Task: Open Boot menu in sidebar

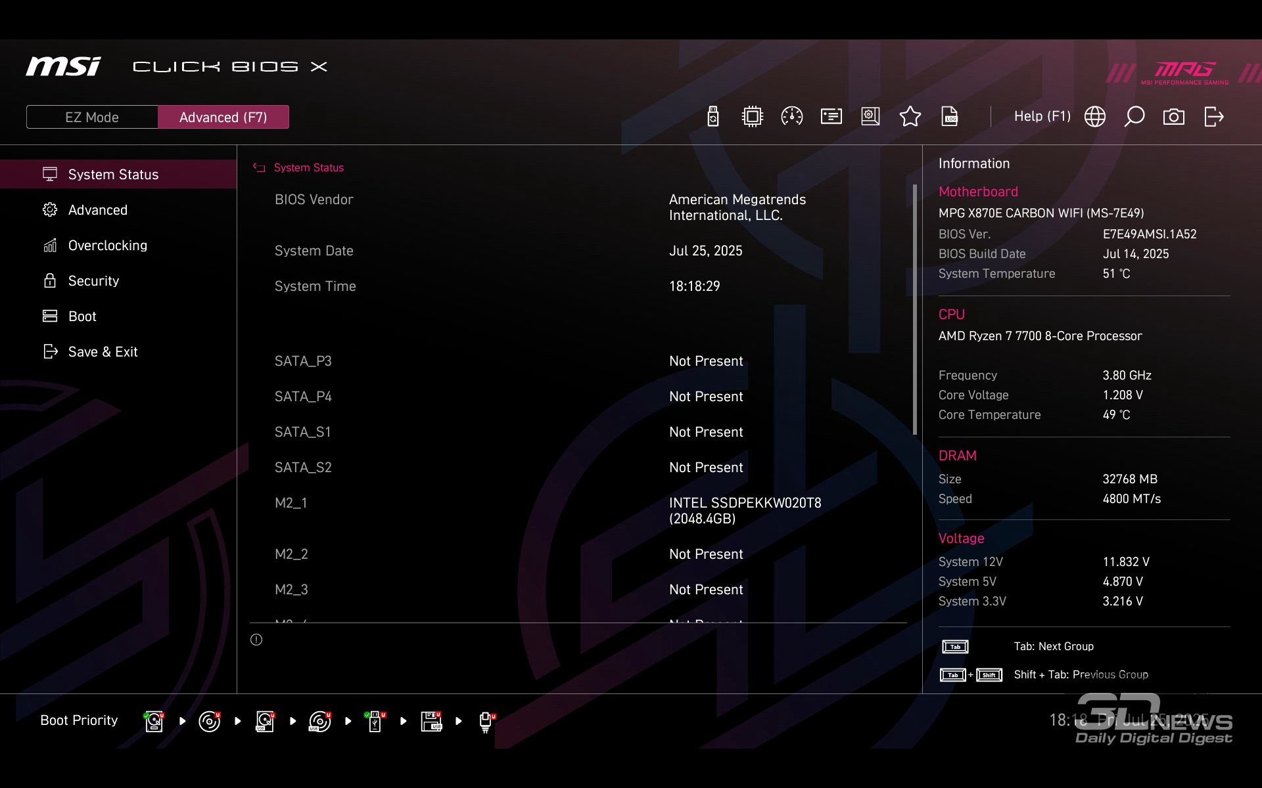Action: (118, 316)
